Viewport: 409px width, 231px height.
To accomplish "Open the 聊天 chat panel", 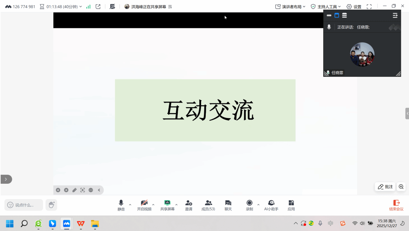I will click(228, 205).
